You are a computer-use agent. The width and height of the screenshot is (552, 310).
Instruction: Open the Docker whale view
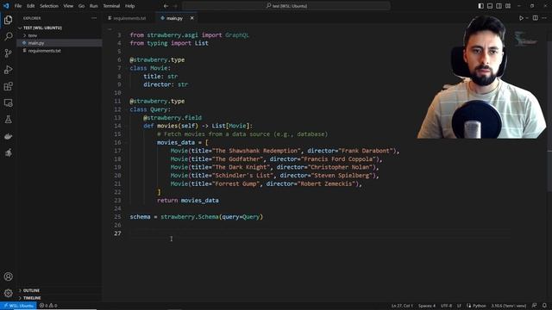point(8,136)
